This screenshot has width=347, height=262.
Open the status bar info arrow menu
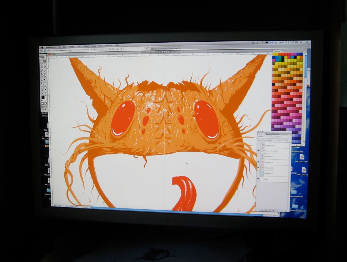click(x=83, y=207)
